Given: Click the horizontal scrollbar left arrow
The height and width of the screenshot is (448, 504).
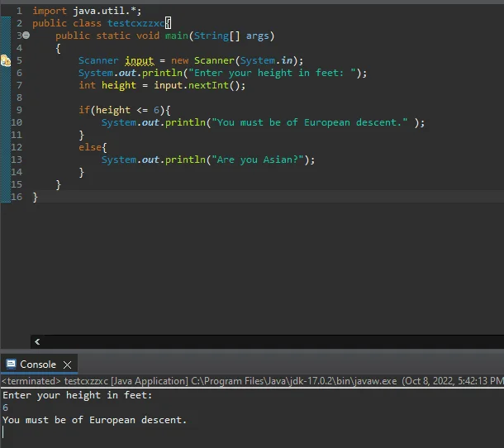Looking at the screenshot, I should (37, 341).
